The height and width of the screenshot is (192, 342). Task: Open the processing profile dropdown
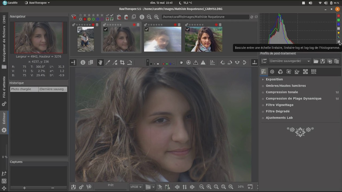tap(290, 61)
